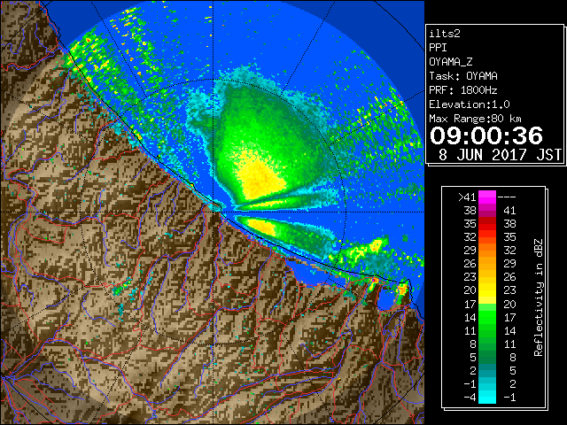Click the 'Reflectivity in dBZ' axis label

tap(539, 297)
